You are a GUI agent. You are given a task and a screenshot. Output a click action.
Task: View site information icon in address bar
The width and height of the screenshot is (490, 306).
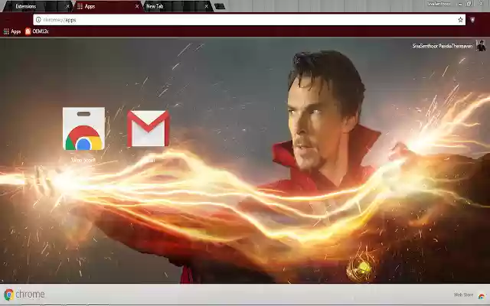38,20
